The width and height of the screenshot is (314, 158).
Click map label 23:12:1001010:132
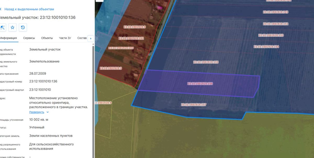pyautogui.click(x=276, y=24)
